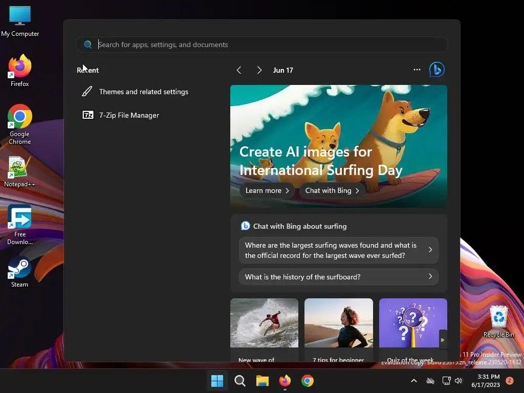Open Google Chrome desktop shortcut
Screen dimensions: 524x393
coord(20,124)
